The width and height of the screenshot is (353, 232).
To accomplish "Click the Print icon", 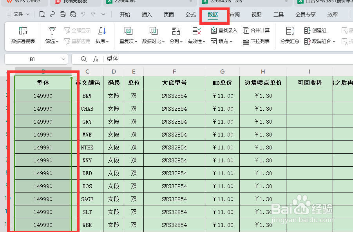I will [x=62, y=14].
